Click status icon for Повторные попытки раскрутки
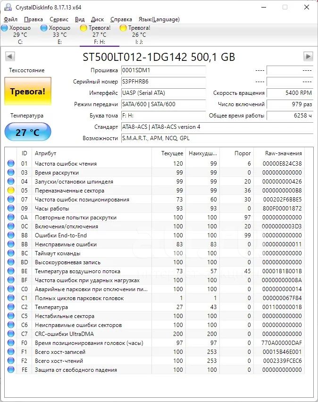The height and width of the screenshot is (402, 318). click(x=11, y=217)
